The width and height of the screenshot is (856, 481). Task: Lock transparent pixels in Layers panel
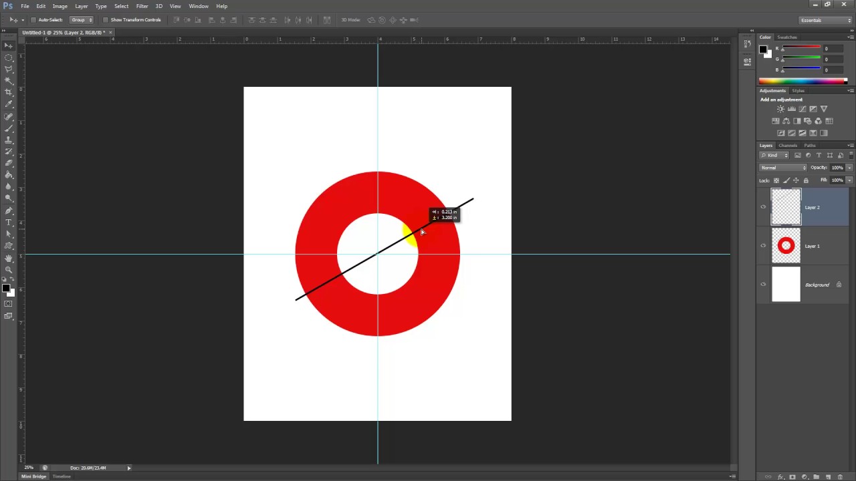776,180
